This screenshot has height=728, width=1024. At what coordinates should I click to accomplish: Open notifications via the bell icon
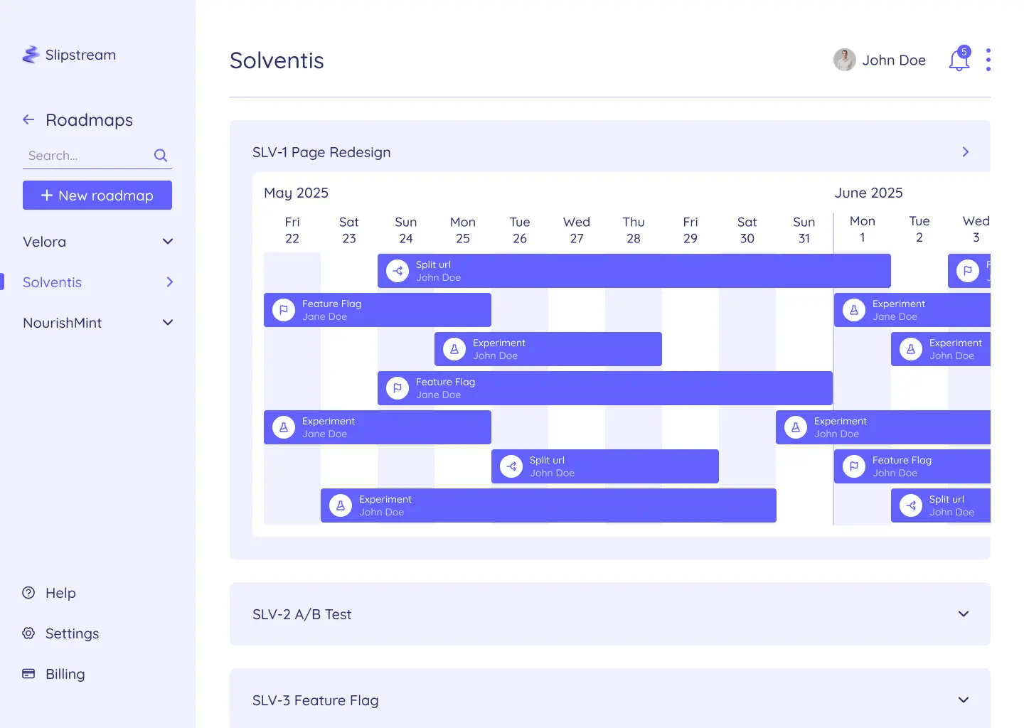click(x=959, y=60)
